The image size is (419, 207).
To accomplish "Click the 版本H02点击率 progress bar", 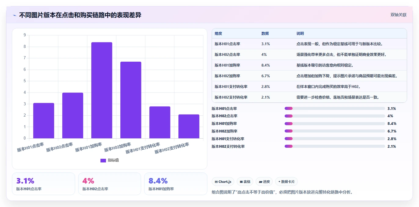I will pos(335,116).
